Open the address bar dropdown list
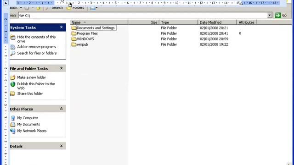Screen dimensions: 294x165 tap(270, 15)
